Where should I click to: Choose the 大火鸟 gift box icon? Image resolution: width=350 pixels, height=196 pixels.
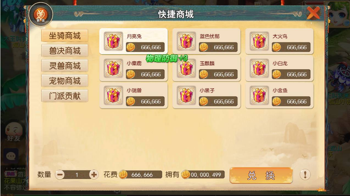(259, 41)
